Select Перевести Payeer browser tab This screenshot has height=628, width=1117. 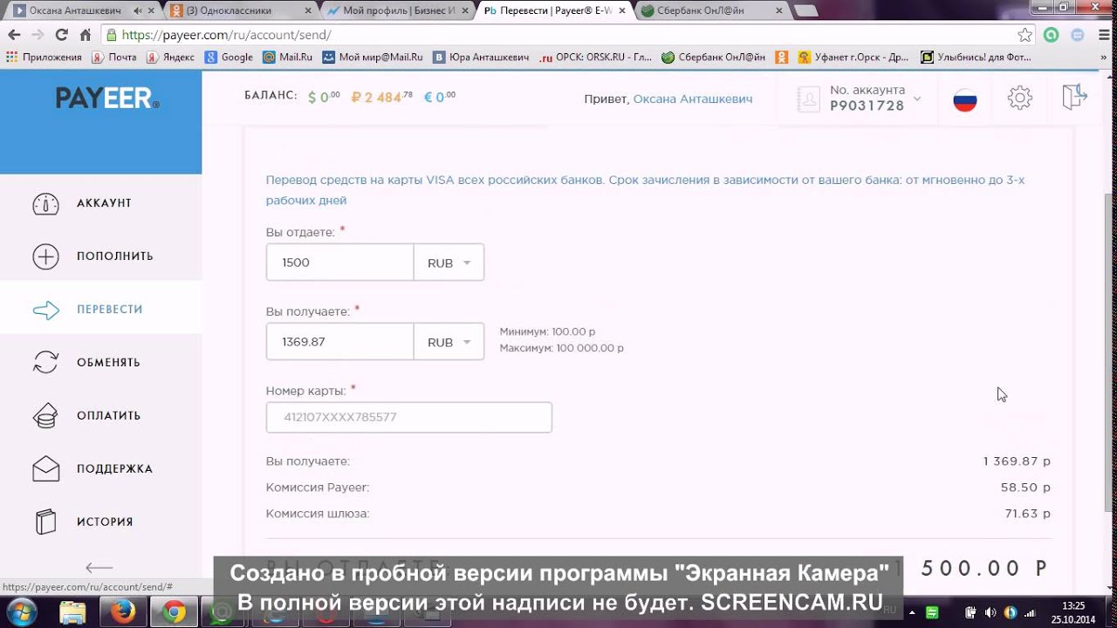click(552, 10)
